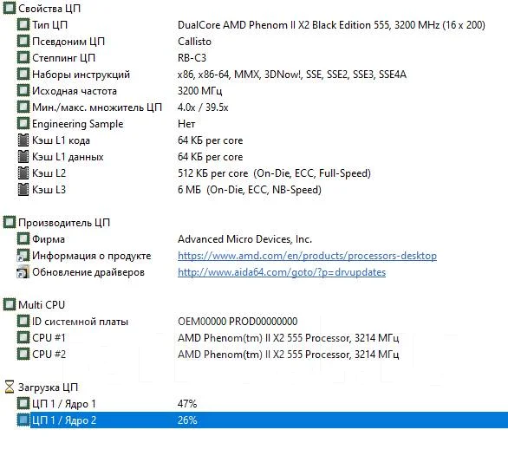Select the Наборы инструкций label
This screenshot has height=469, width=508.
81,75
